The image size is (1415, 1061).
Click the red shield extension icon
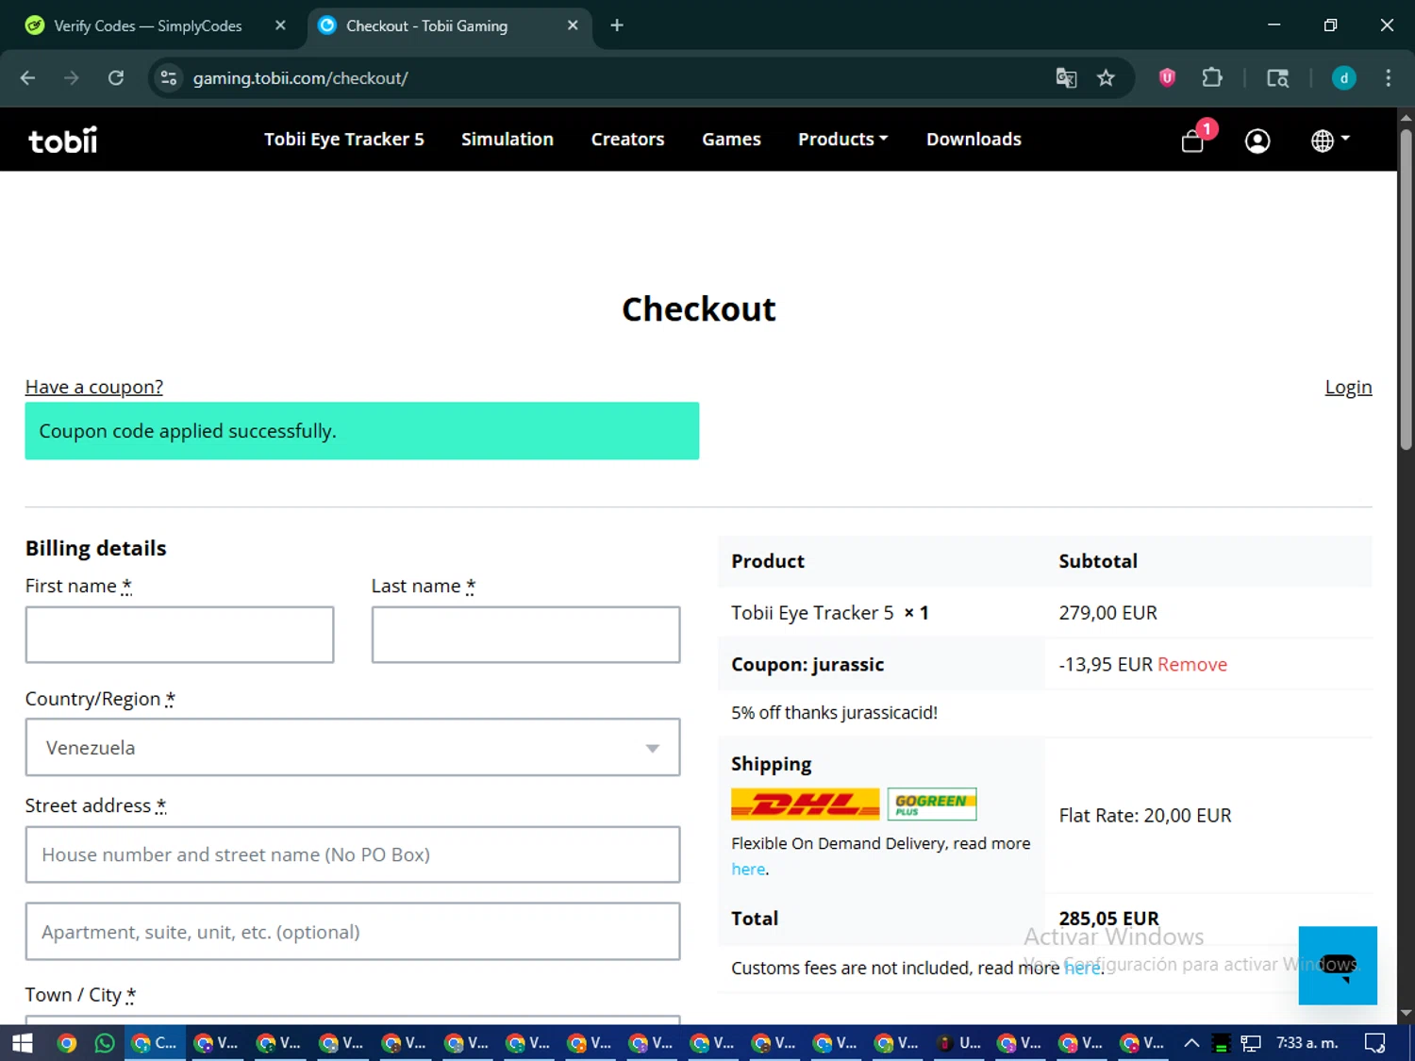coord(1167,78)
